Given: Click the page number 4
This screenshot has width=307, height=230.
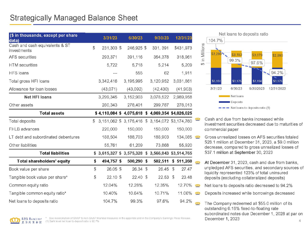Looking at the screenshot, I should [x=300, y=221].
